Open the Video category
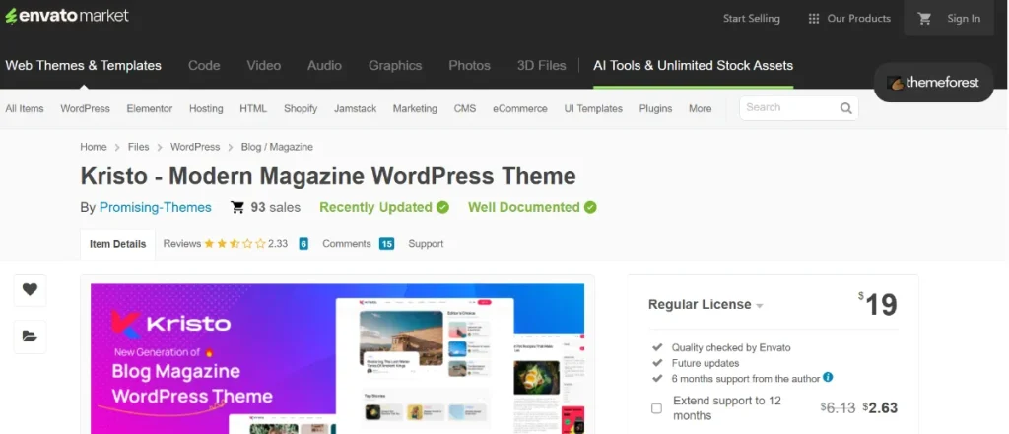 click(x=264, y=66)
